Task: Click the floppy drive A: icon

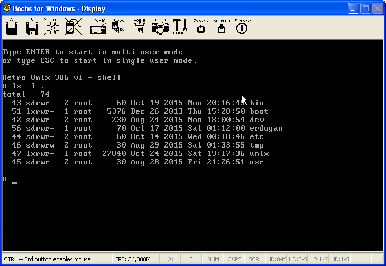Action: (x=12, y=26)
